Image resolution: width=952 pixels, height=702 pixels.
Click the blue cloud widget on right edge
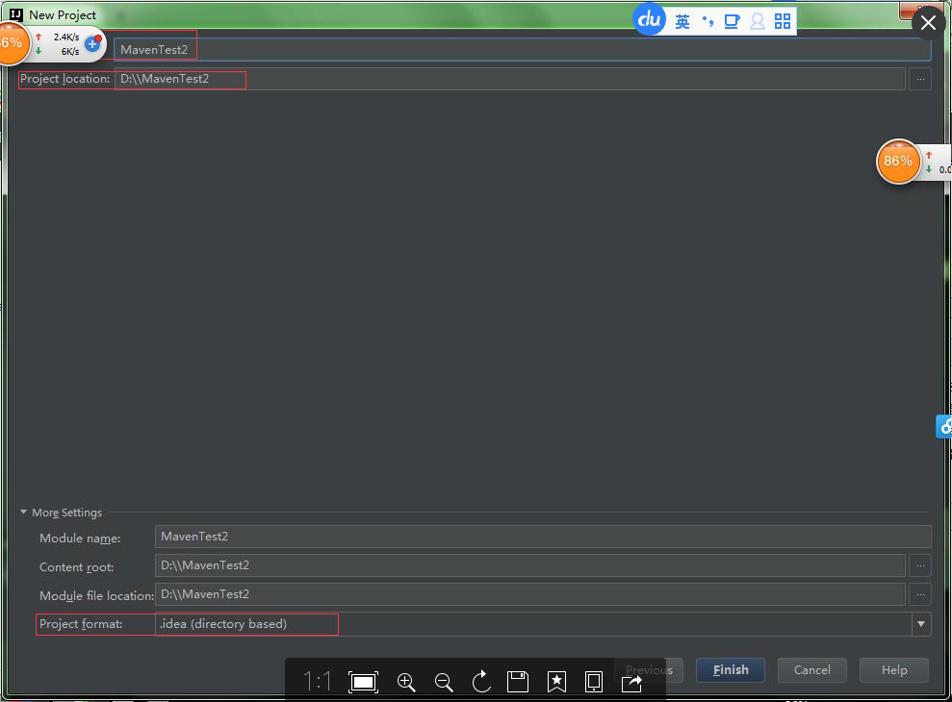(x=943, y=427)
